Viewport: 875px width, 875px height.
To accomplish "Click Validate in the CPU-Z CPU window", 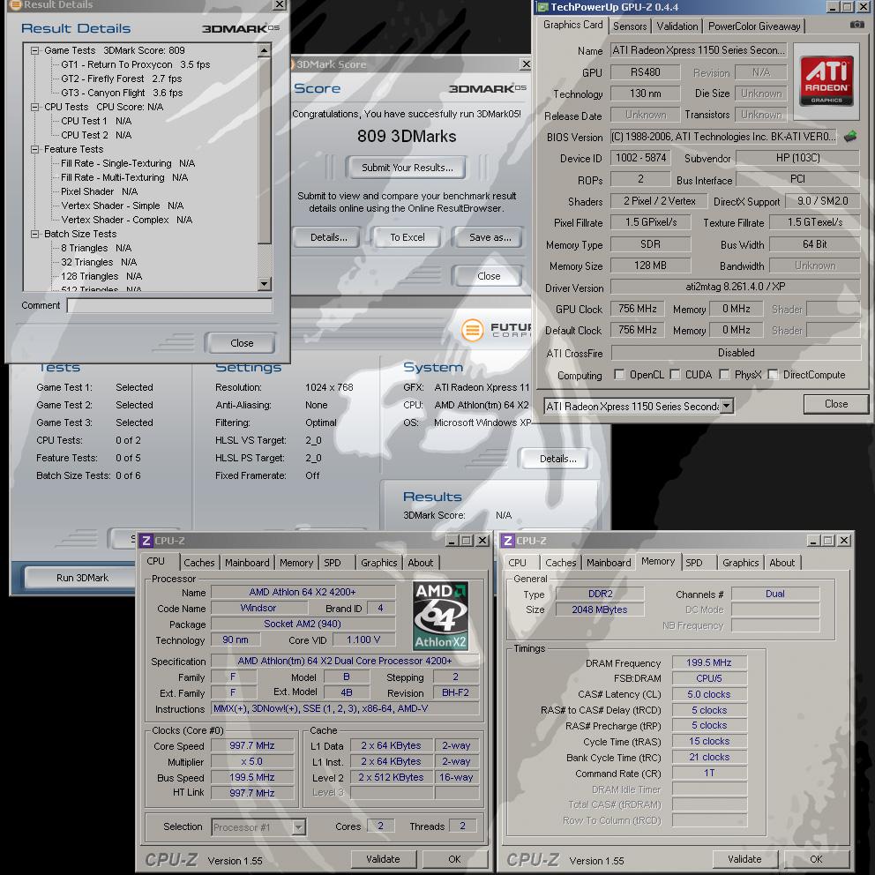I will (383, 859).
